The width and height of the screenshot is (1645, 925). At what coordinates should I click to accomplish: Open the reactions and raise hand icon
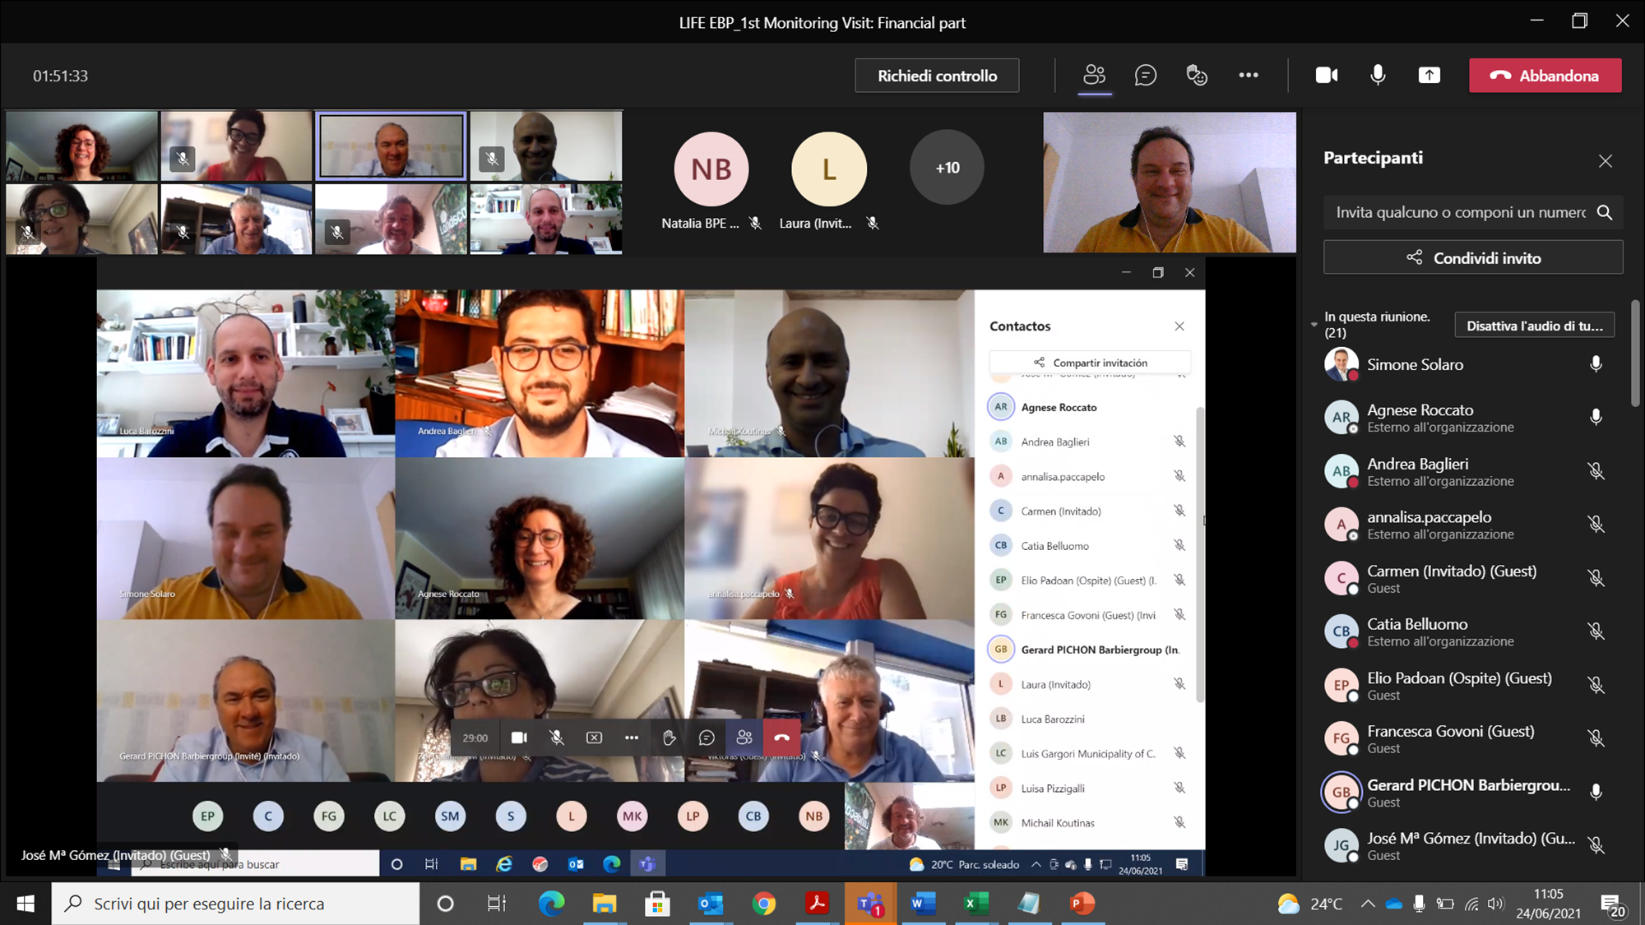pyautogui.click(x=1197, y=76)
